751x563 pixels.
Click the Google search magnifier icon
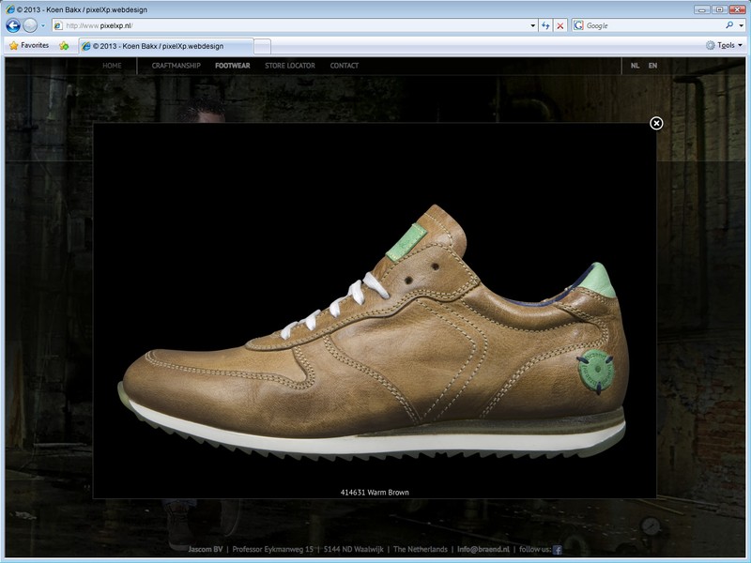pos(728,25)
